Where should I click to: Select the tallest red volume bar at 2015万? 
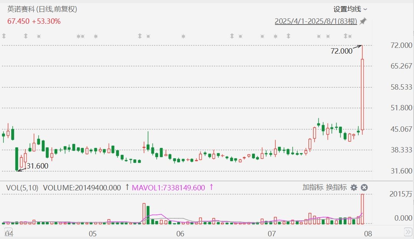[363, 209]
